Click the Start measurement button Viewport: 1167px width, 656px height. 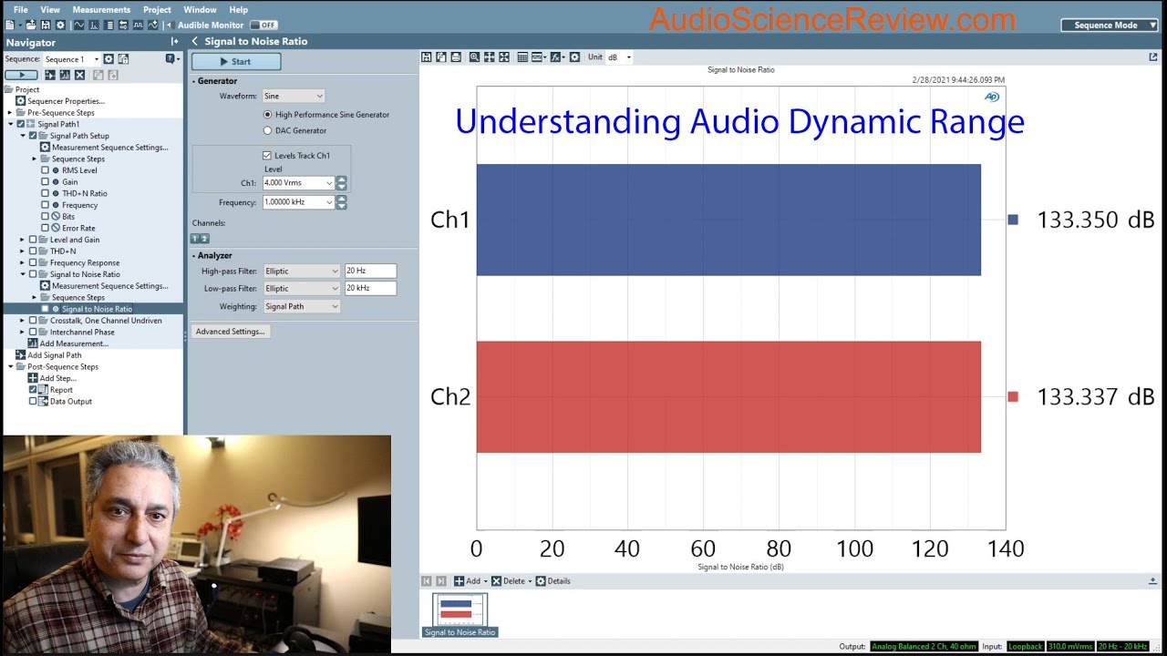236,62
